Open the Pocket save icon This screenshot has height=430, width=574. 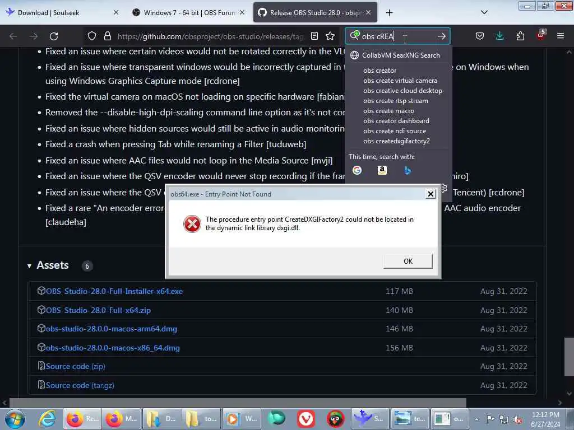pyautogui.click(x=480, y=36)
